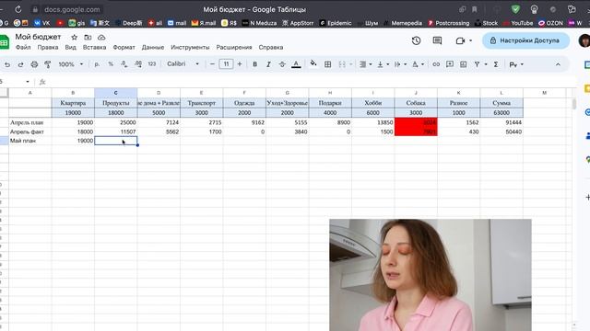Click the Мой бюджет document title
This screenshot has height=331, width=590.
pyautogui.click(x=38, y=37)
